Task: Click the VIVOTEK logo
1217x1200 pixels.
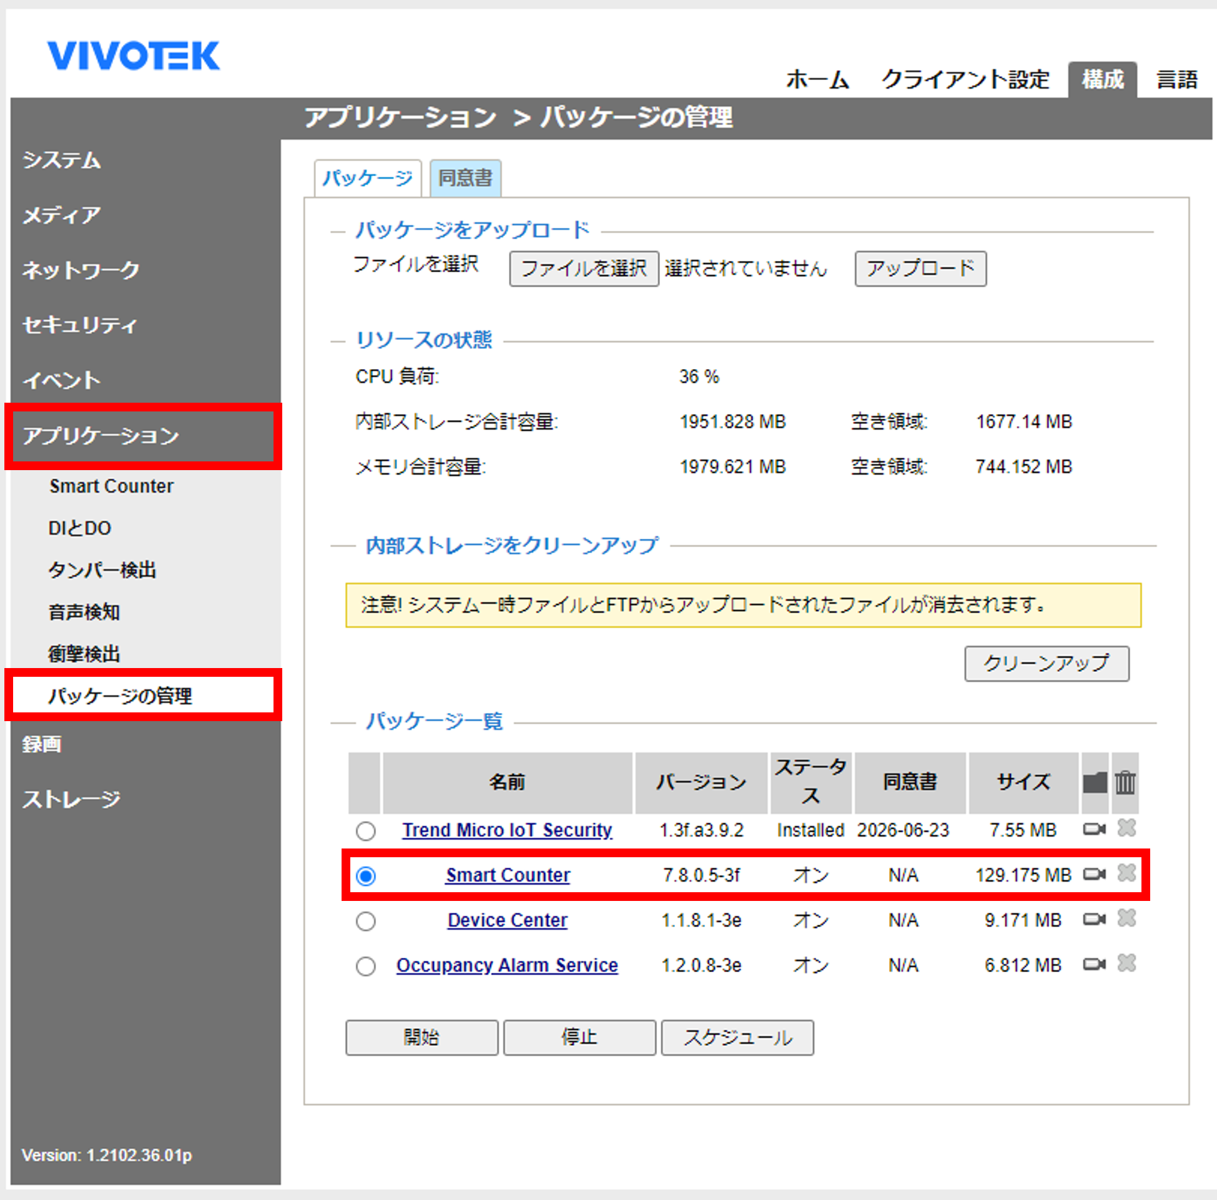Action: point(134,56)
